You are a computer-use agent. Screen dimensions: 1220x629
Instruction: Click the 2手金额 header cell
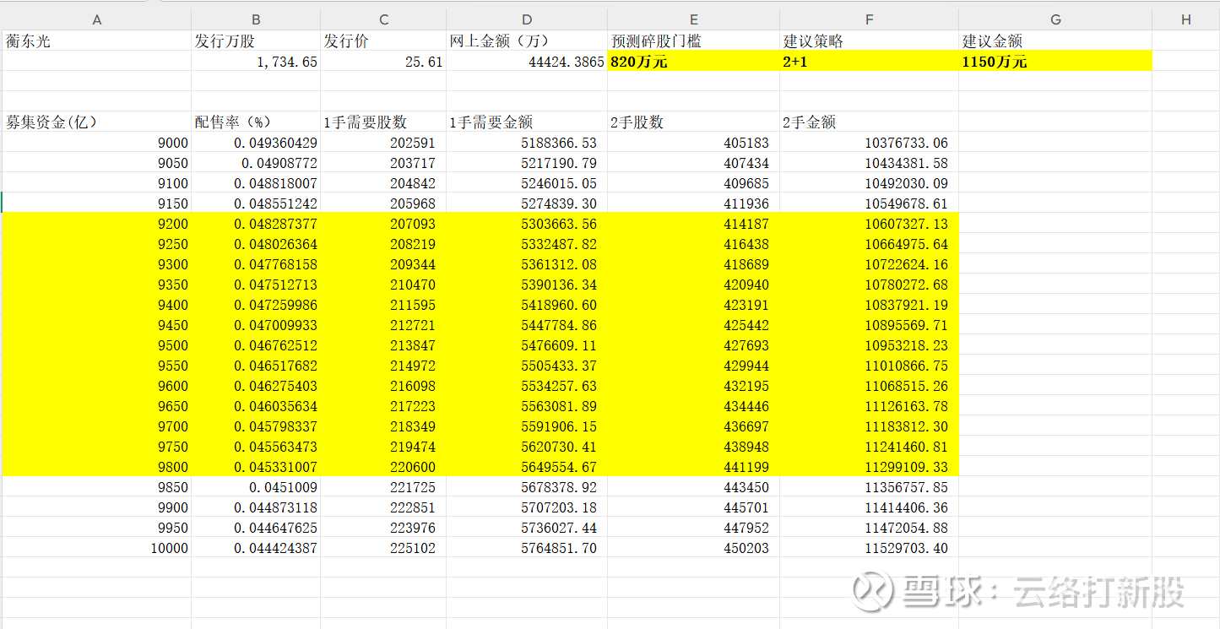pyautogui.click(x=869, y=122)
